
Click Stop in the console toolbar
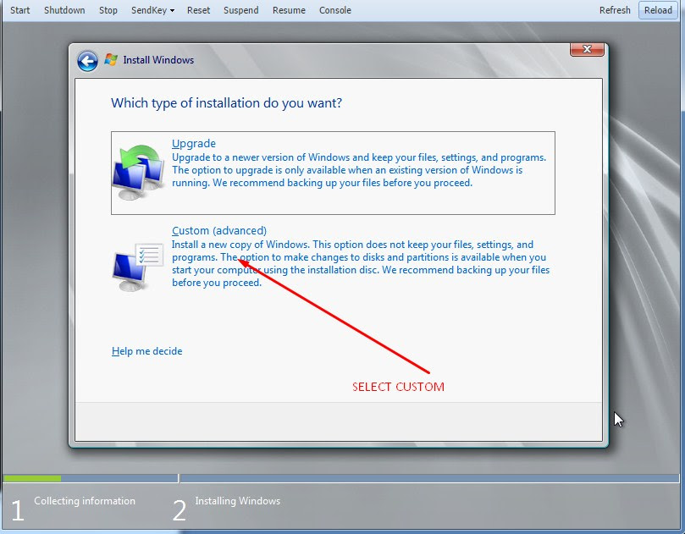[x=108, y=10]
